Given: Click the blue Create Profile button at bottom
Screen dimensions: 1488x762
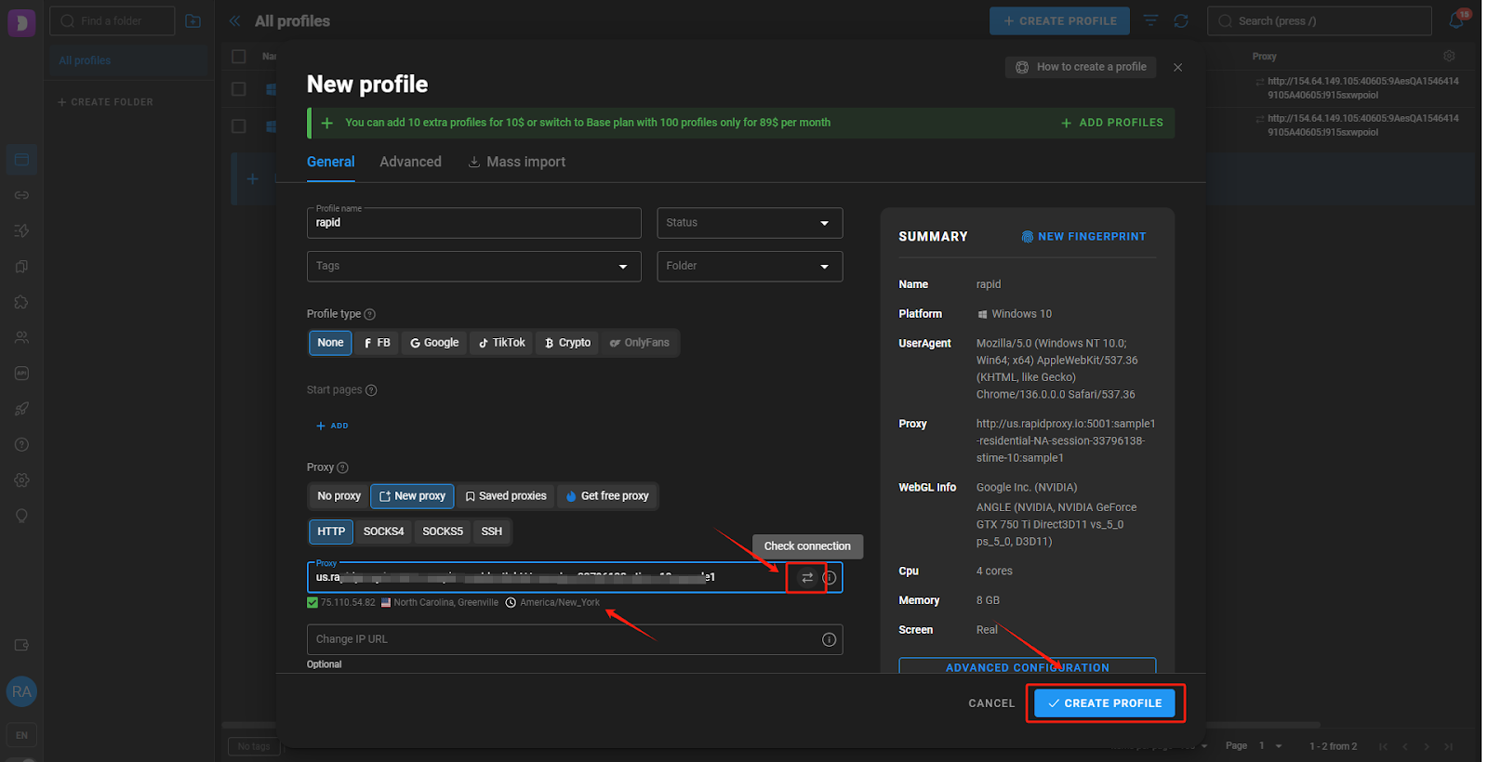Looking at the screenshot, I should coord(1104,703).
